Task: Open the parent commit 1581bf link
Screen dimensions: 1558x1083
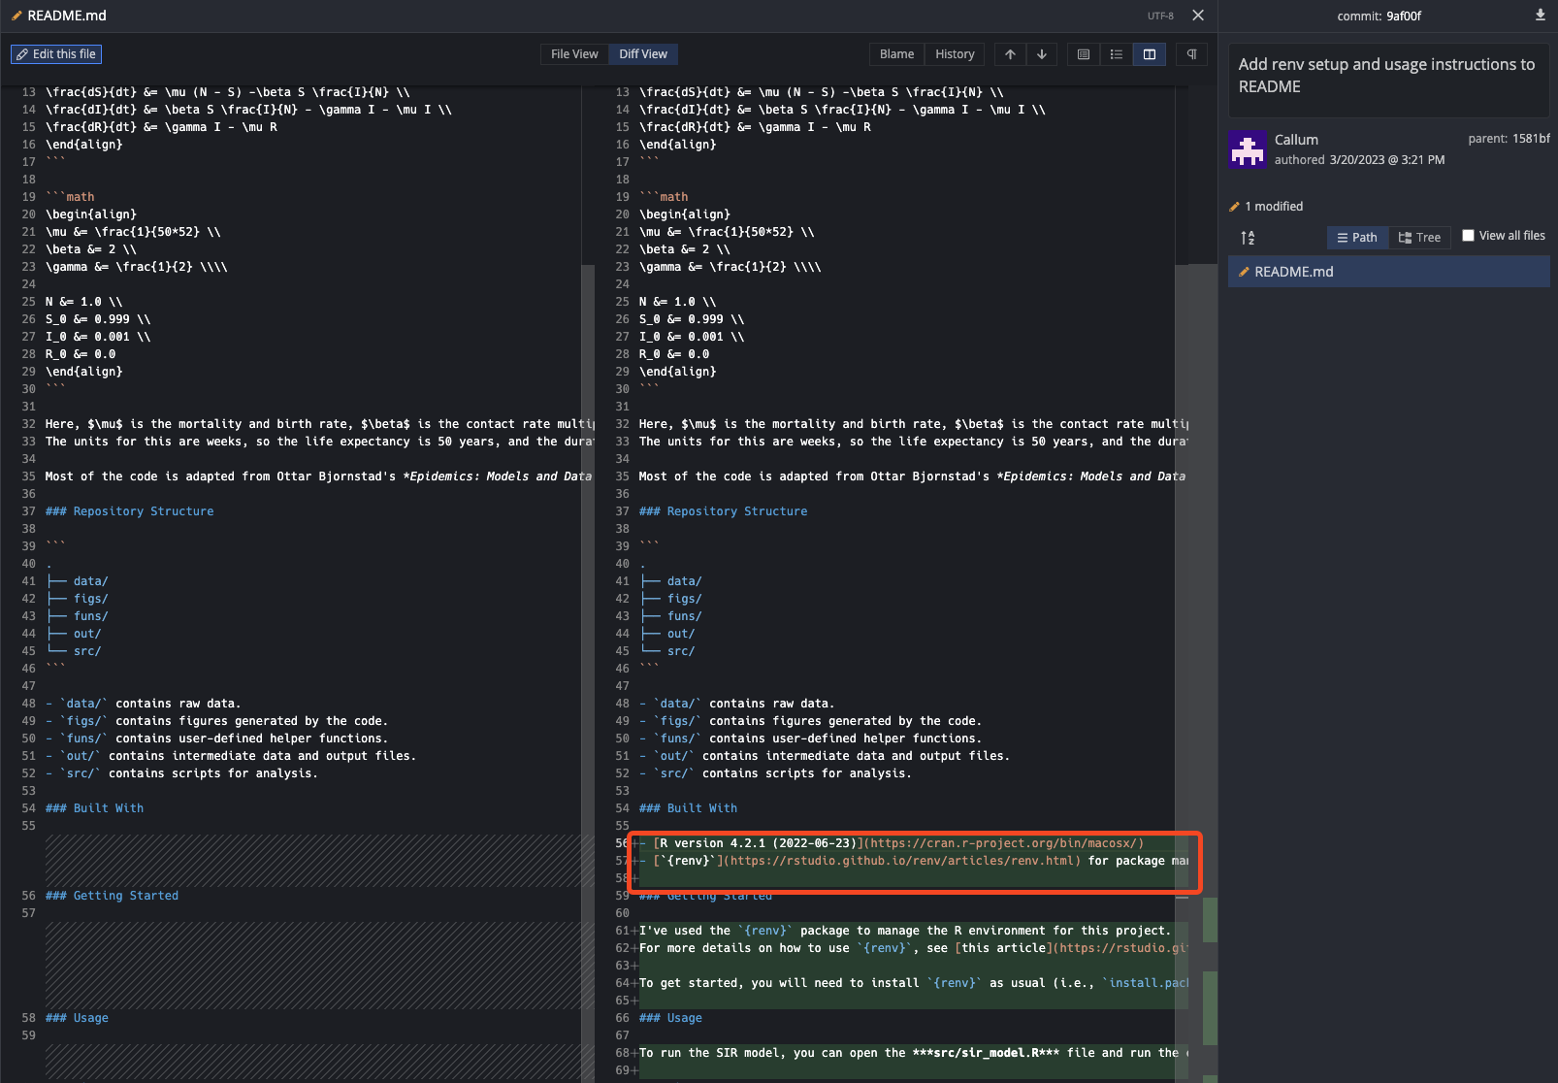Action: [1530, 139]
